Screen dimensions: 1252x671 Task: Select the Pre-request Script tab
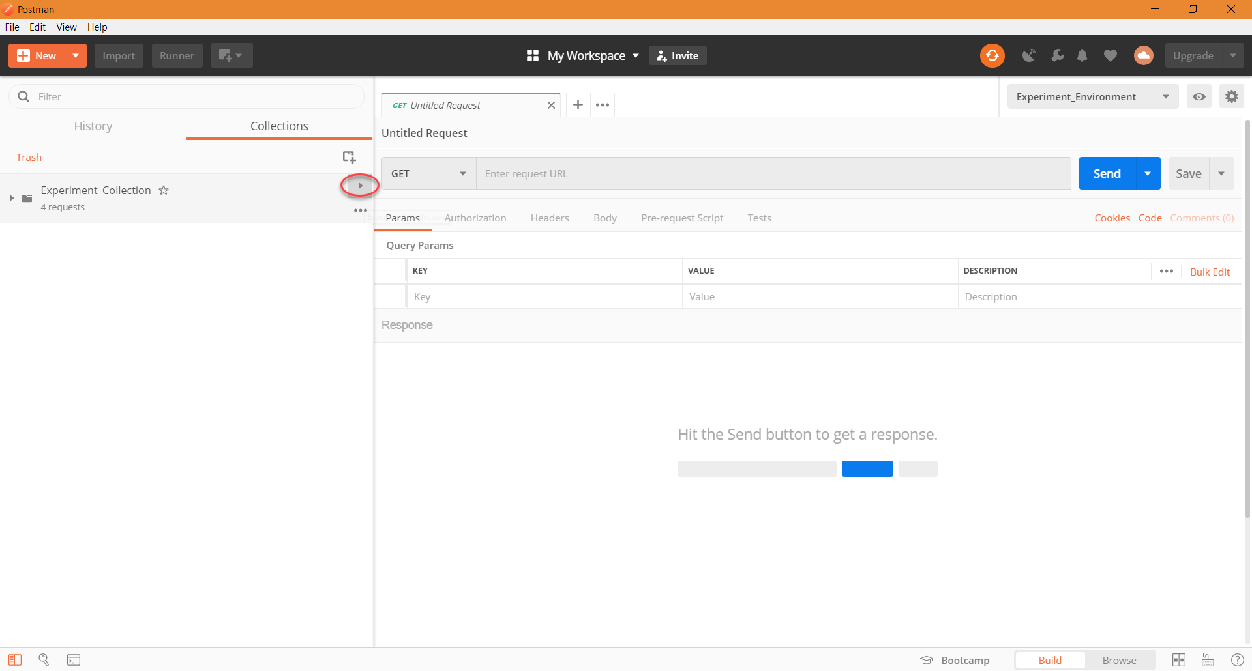(682, 218)
